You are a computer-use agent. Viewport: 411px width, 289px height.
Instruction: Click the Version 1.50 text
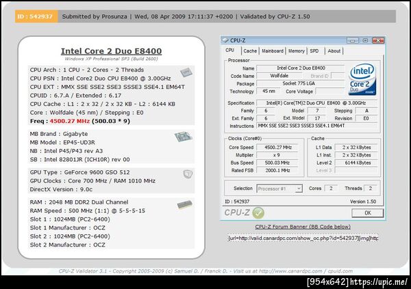pyautogui.click(x=363, y=202)
